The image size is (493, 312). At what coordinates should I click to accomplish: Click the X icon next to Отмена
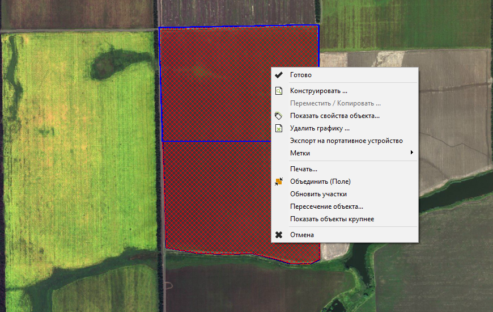tap(279, 235)
